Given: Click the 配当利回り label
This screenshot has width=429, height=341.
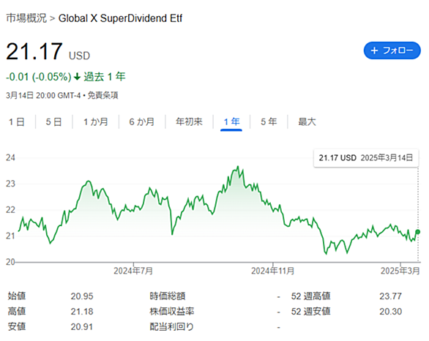Looking at the screenshot, I should tap(171, 327).
